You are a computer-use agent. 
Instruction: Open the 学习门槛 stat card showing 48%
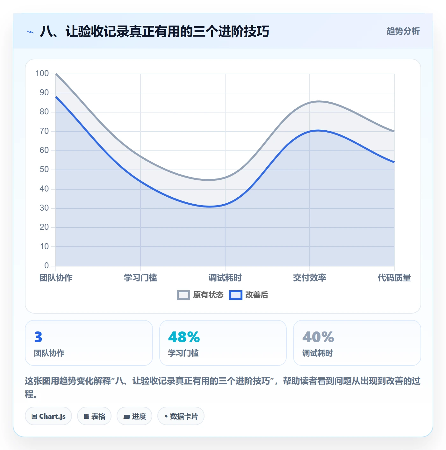(223, 343)
